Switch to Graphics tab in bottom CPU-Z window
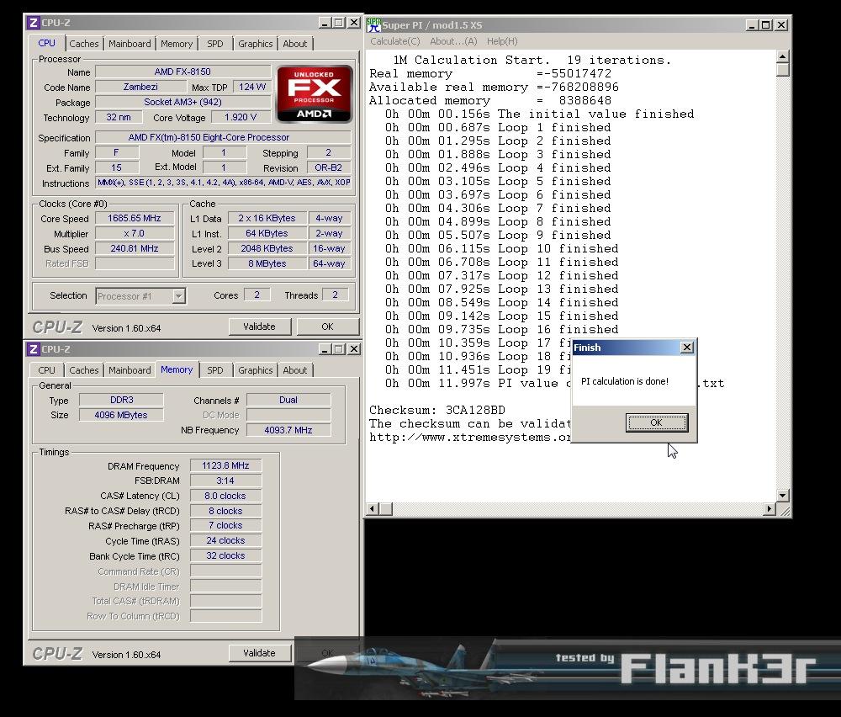This screenshot has height=717, width=841. (x=256, y=369)
